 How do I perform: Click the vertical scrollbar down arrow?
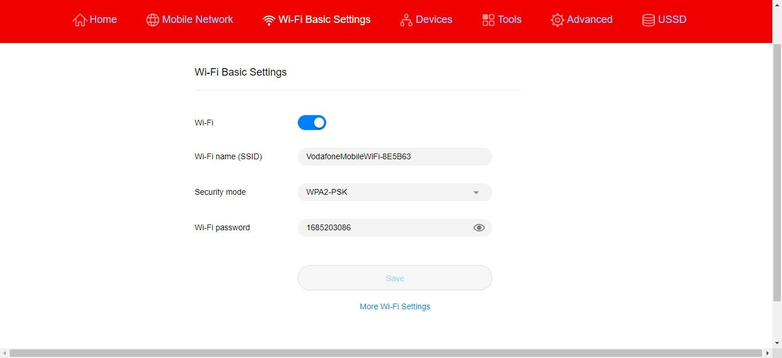tap(777, 343)
